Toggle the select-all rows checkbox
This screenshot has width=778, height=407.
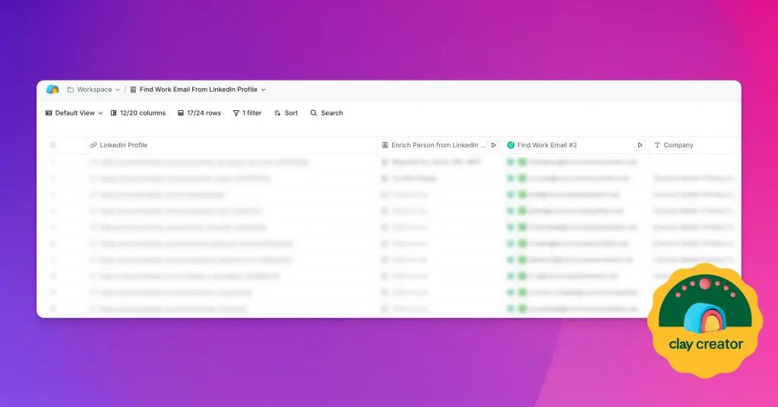[x=53, y=145]
